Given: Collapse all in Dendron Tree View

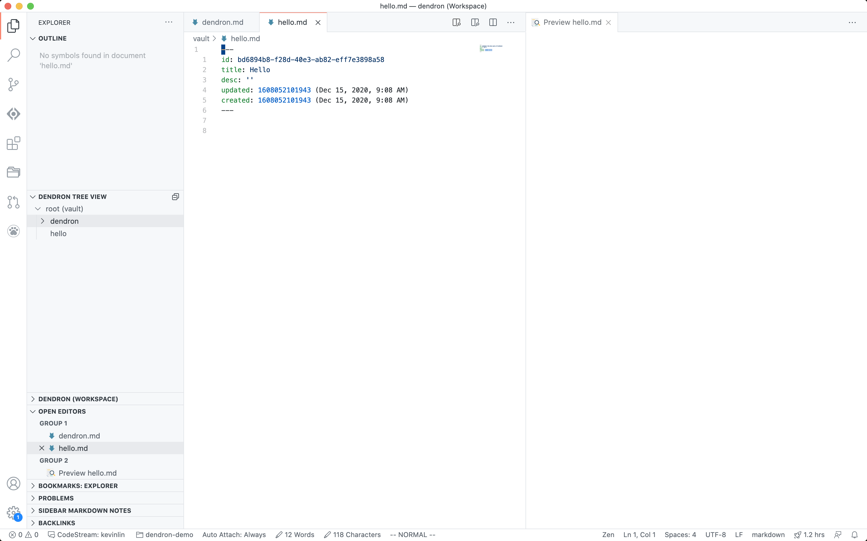Looking at the screenshot, I should click(176, 197).
